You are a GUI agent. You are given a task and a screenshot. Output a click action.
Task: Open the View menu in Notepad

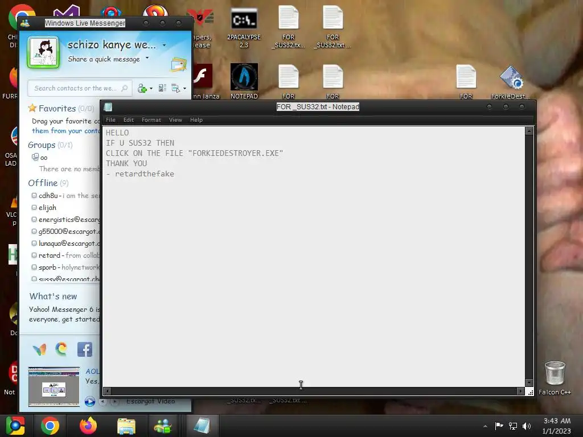coord(175,119)
